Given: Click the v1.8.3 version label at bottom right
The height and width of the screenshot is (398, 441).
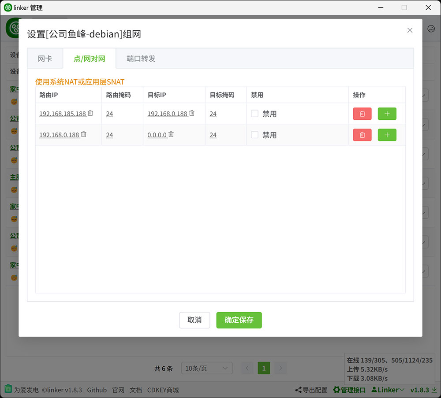Looking at the screenshot, I should tap(419, 390).
